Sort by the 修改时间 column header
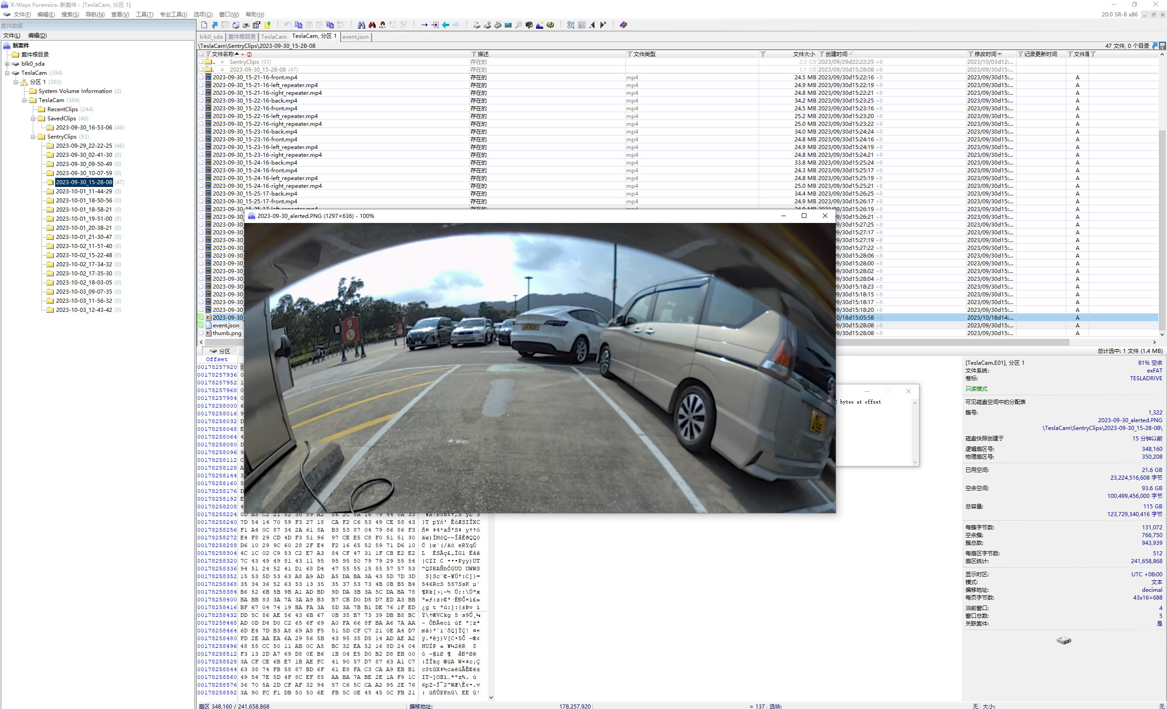Image resolution: width=1167 pixels, height=709 pixels. coord(985,54)
